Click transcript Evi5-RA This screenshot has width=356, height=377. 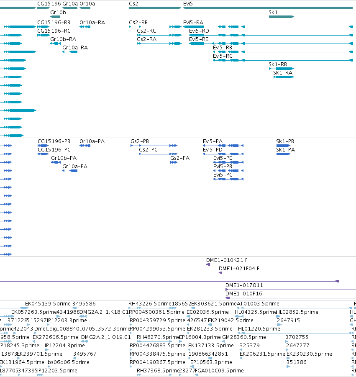click(x=193, y=23)
